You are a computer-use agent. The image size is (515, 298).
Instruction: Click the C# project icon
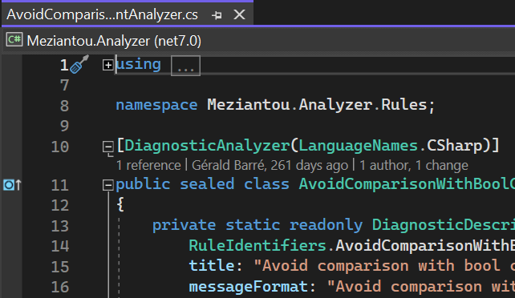point(14,40)
